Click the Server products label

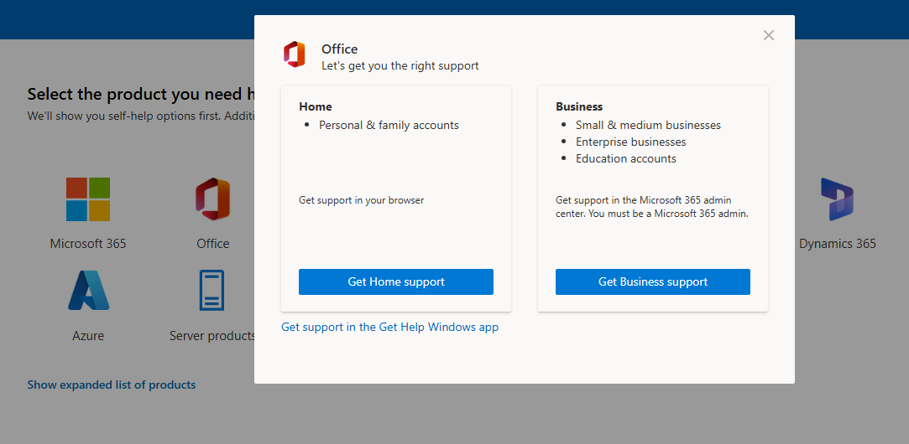[x=212, y=336]
